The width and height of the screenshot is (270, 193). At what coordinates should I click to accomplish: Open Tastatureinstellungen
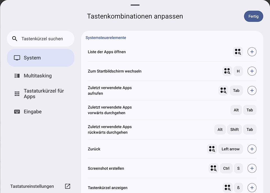tap(32, 186)
